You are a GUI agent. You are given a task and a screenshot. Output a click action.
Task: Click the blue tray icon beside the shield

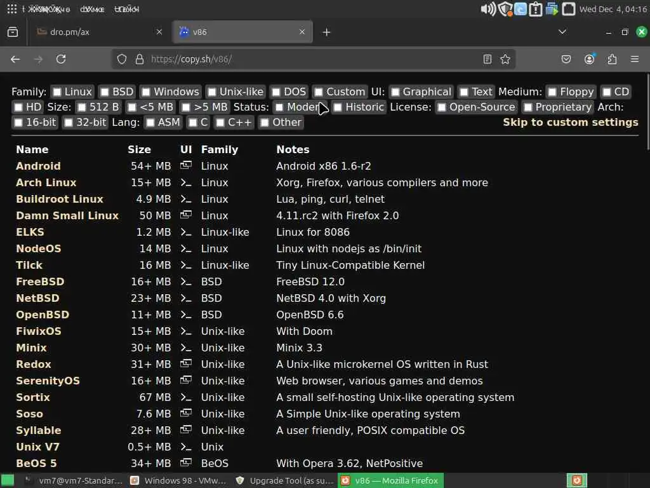pos(521,9)
